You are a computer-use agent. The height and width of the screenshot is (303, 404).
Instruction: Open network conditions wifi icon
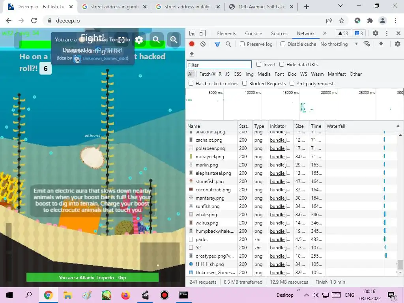(367, 44)
